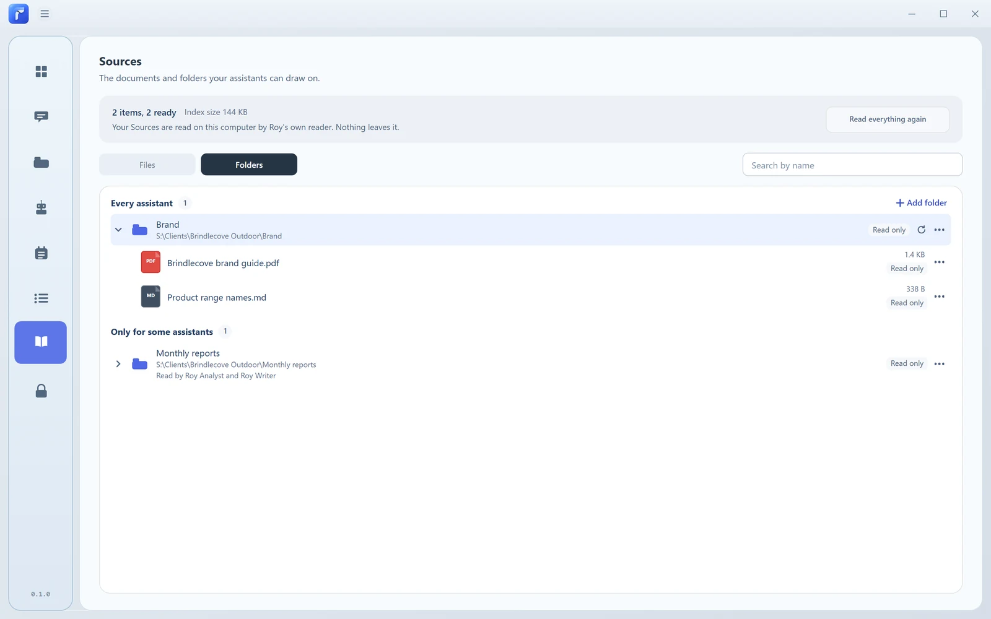Open the assistants robot icon in sidebar
Screen dimensions: 991x619
(41, 207)
